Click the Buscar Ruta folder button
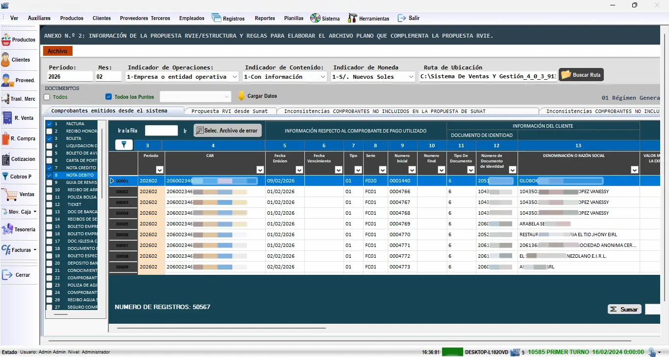669x357 pixels. pyautogui.click(x=581, y=75)
